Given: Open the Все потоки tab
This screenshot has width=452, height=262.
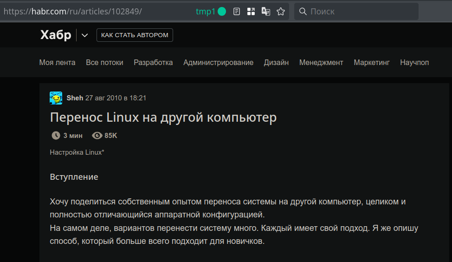Looking at the screenshot, I should point(104,63).
